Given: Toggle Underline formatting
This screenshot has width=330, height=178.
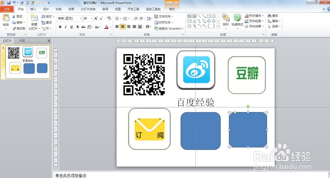Looking at the screenshot, I should click(x=72, y=27).
